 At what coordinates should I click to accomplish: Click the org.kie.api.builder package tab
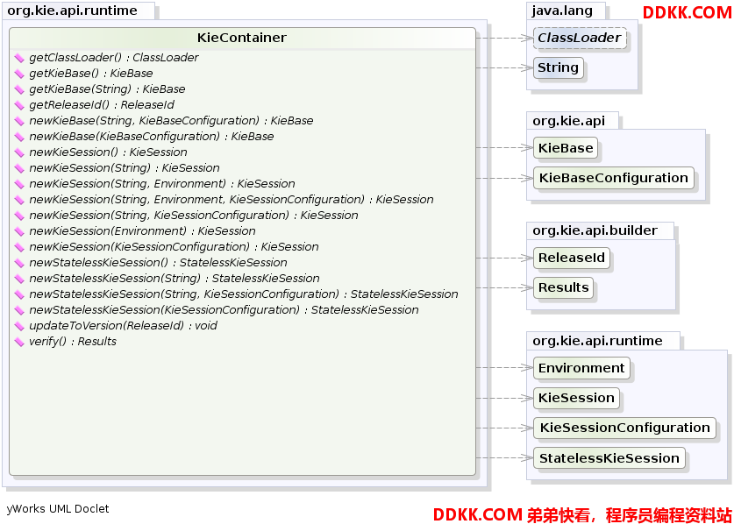(x=600, y=230)
